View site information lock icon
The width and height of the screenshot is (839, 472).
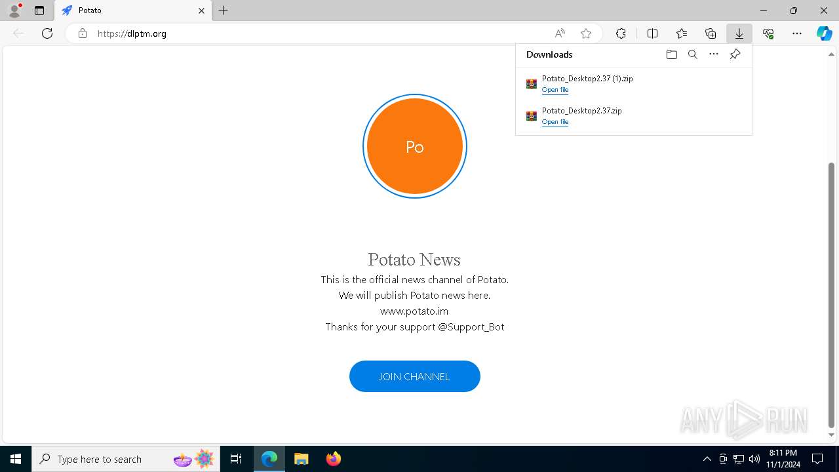[83, 33]
